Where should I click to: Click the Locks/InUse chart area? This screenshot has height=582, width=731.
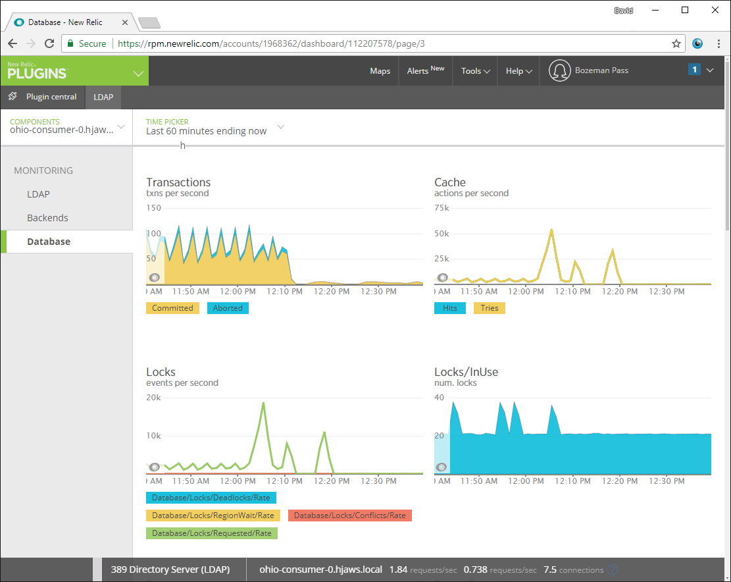572,436
